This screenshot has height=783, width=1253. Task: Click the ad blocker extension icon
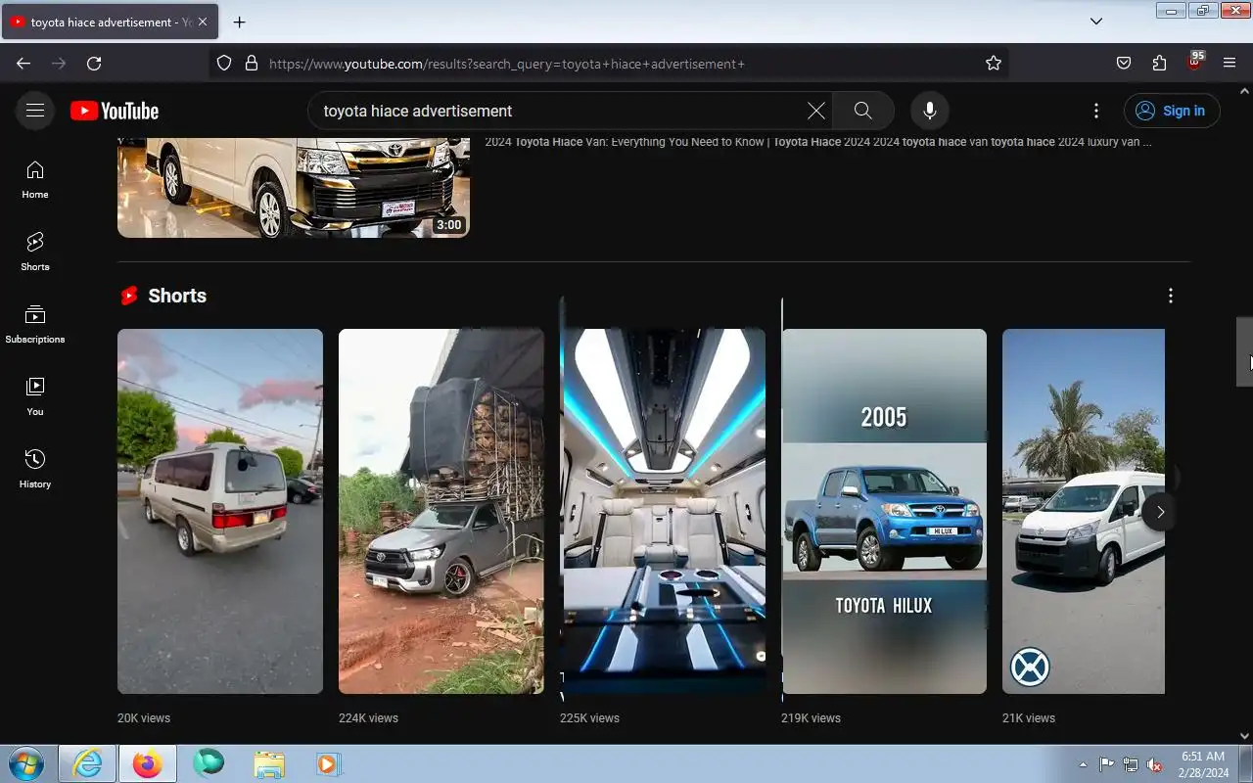(1194, 62)
